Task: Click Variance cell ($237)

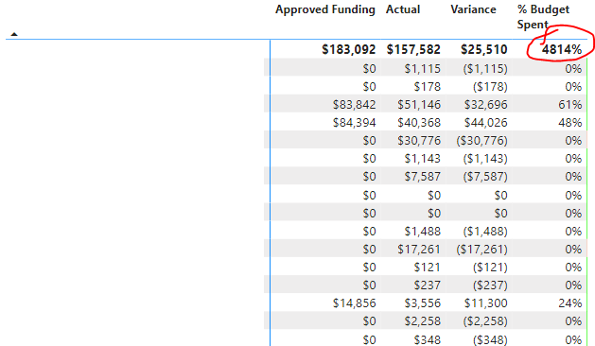Action: 490,285
